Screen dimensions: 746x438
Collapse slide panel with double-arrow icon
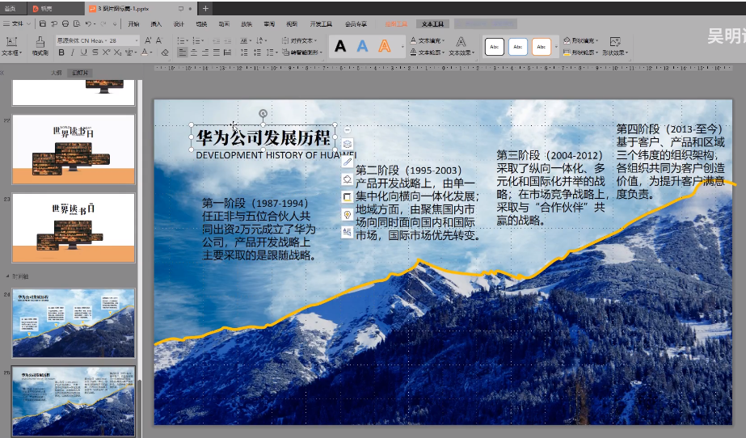(2, 73)
